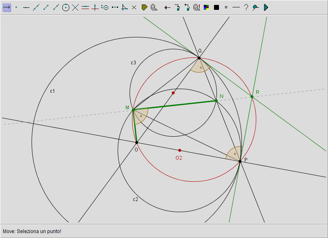
Task: Pick the Circle tool
Action: coord(66,7)
